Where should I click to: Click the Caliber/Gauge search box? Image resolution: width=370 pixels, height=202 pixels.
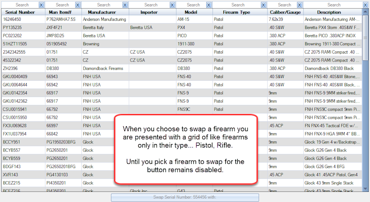click(282, 5)
